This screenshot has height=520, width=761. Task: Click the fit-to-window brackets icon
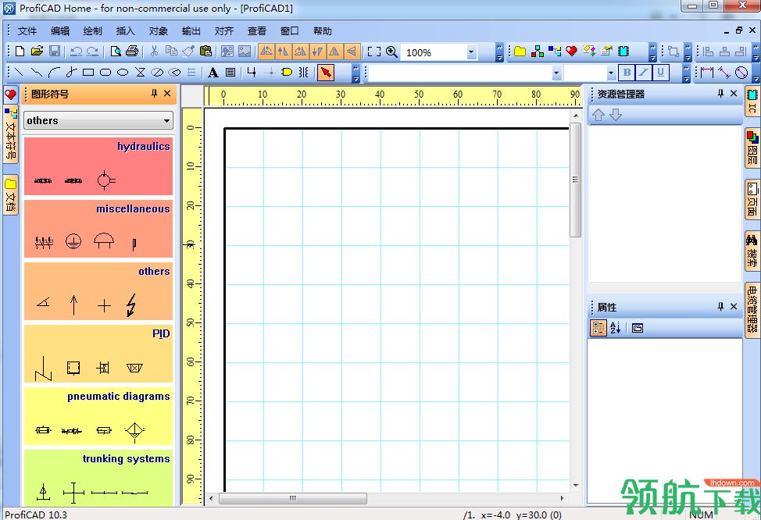373,52
